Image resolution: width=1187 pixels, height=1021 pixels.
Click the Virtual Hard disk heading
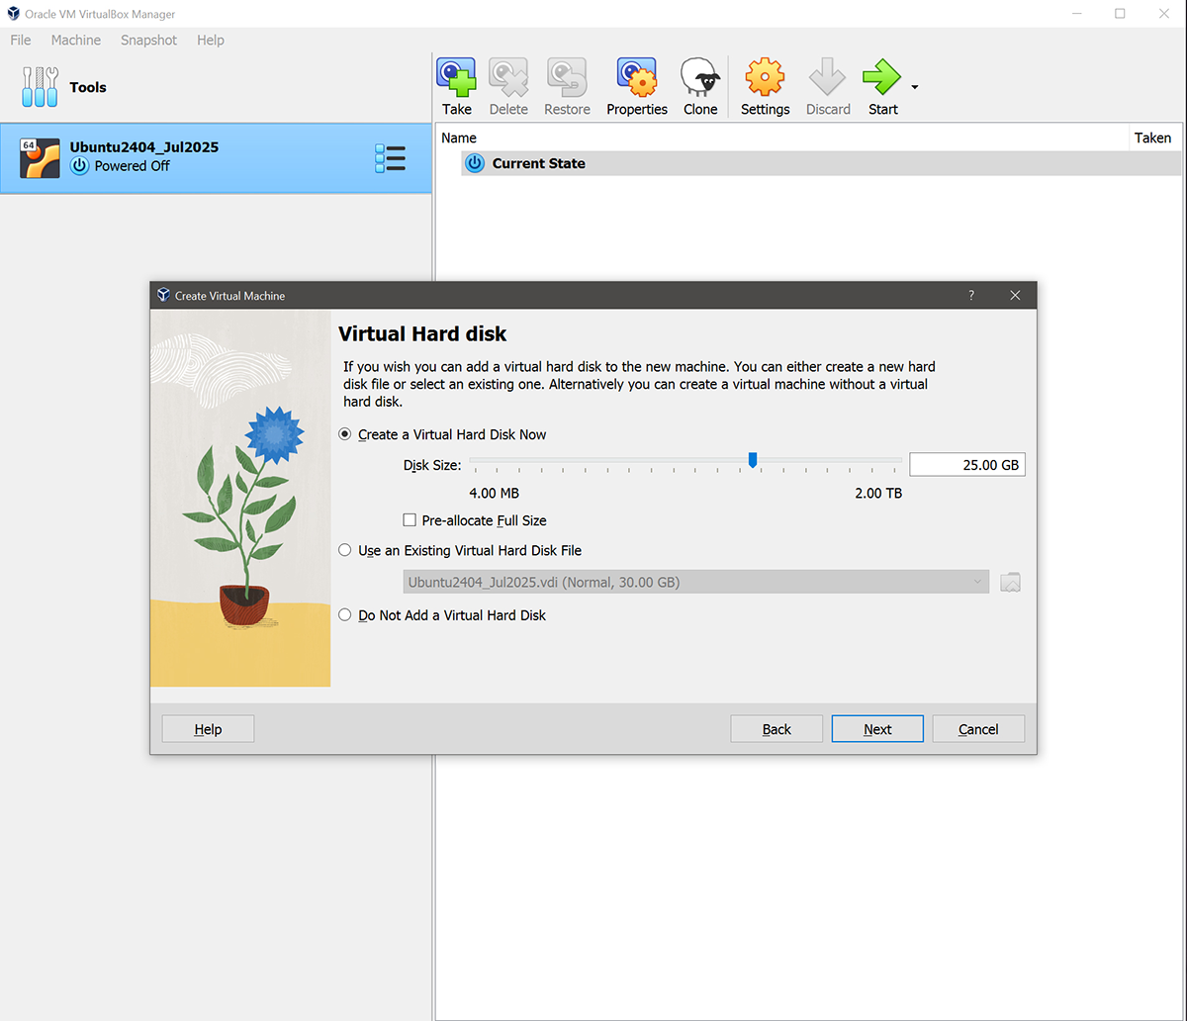click(x=422, y=334)
